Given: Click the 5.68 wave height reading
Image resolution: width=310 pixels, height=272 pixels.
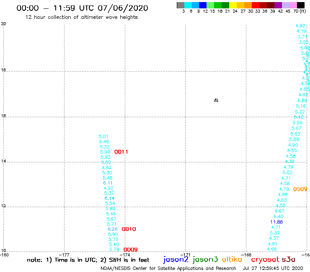Looking at the screenshot, I should 294,139.
